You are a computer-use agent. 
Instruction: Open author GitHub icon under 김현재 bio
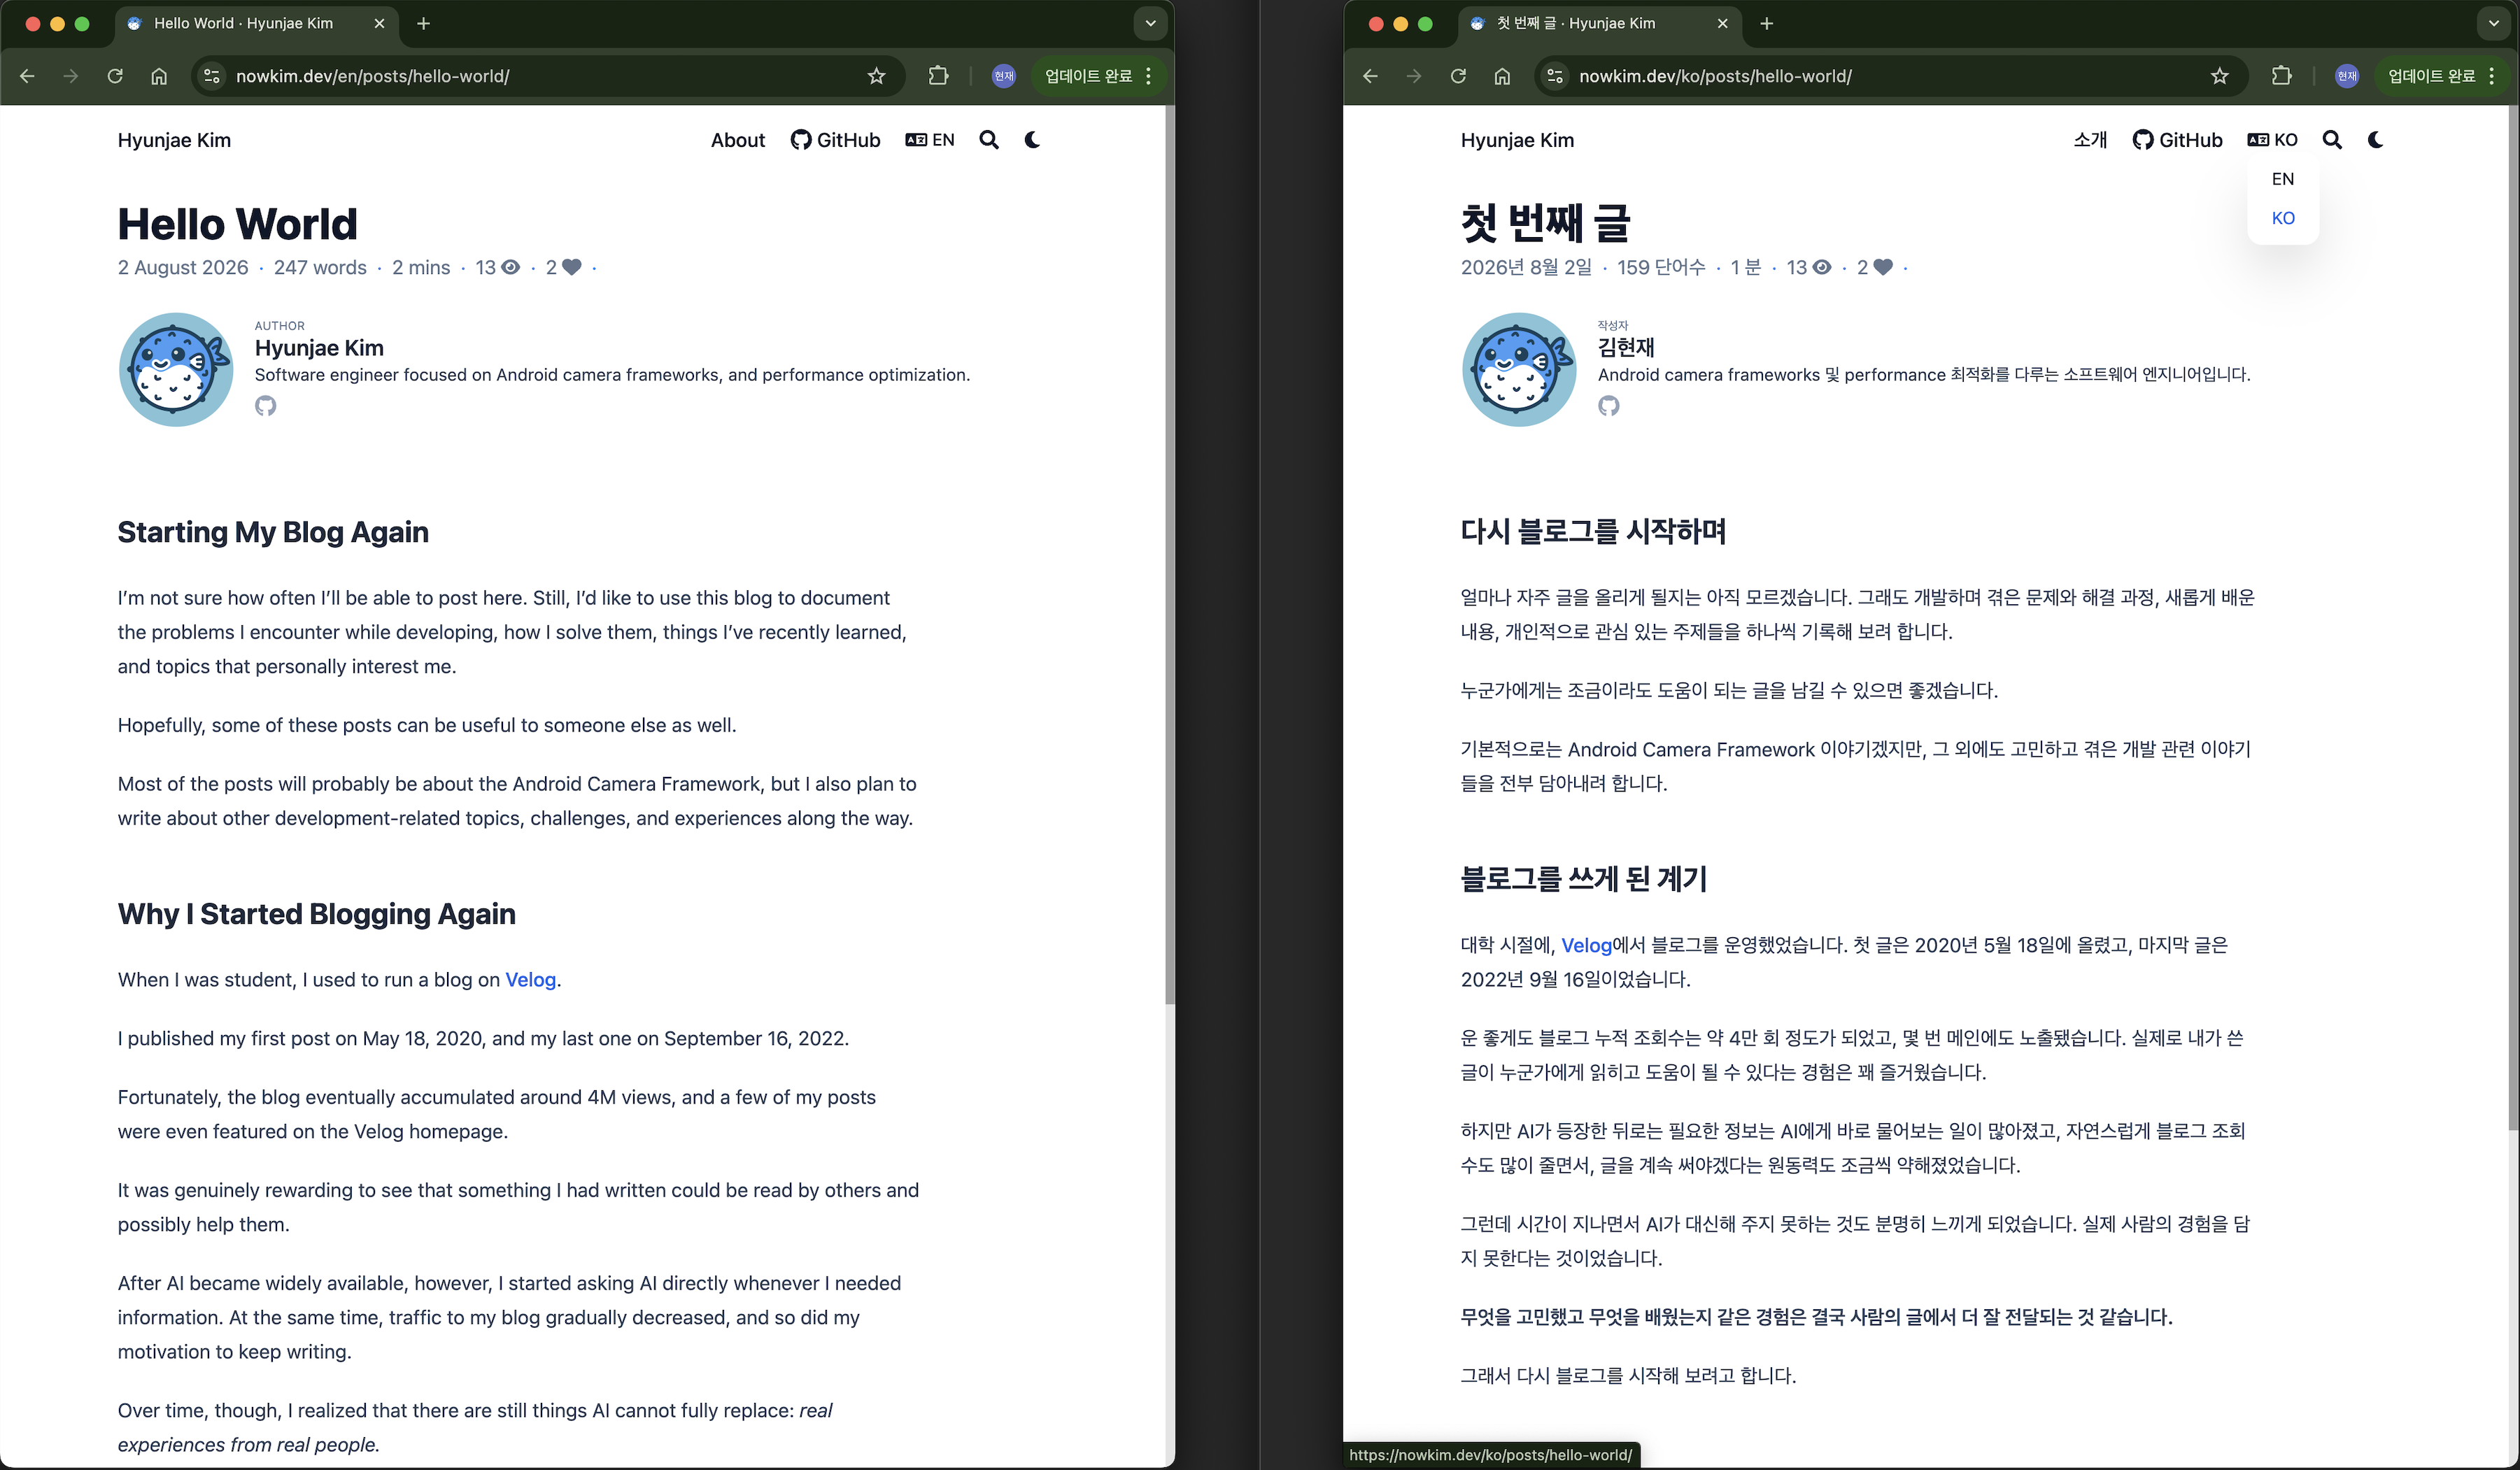tap(1608, 406)
